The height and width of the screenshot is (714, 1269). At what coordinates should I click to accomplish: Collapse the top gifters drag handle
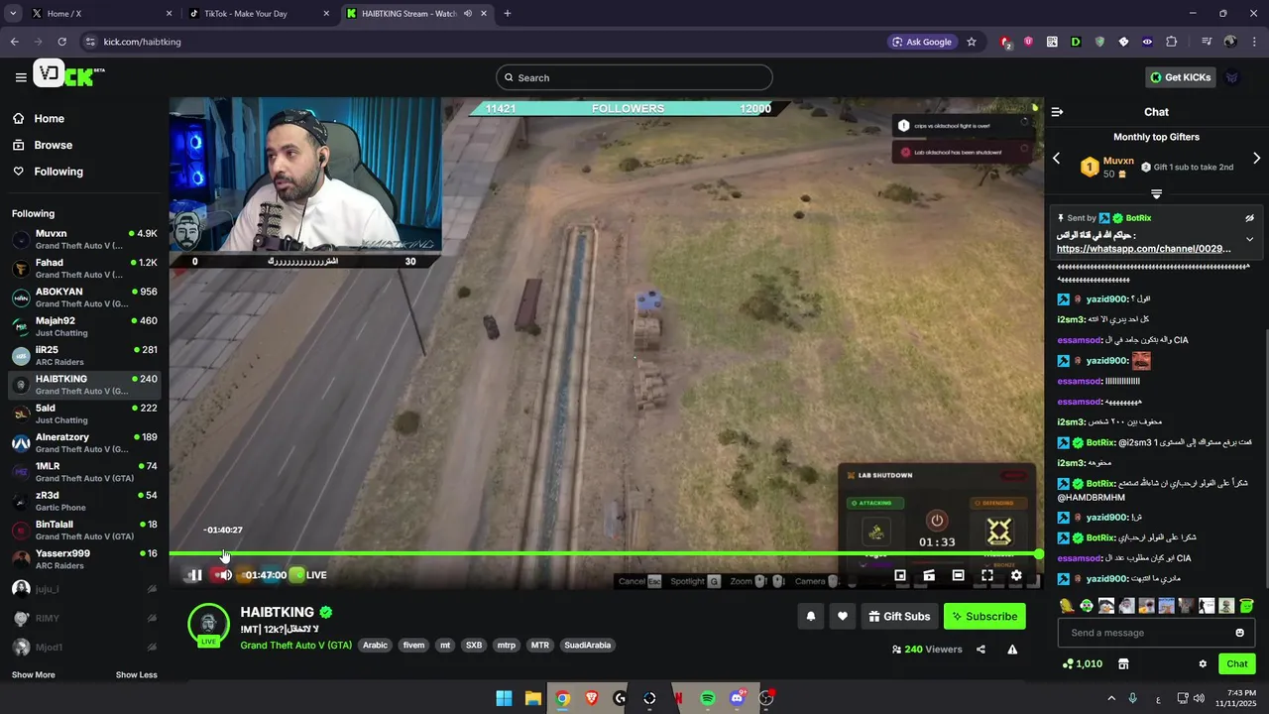click(1156, 194)
